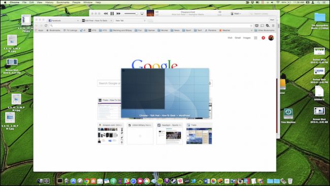Open the TV Listings bookmark
This screenshot has height=186, width=330.
70,30
